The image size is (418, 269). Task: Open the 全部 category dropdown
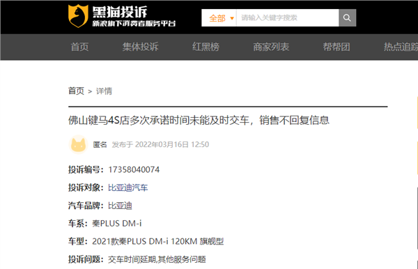tap(219, 18)
